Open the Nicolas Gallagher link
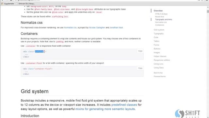 click(97, 28)
